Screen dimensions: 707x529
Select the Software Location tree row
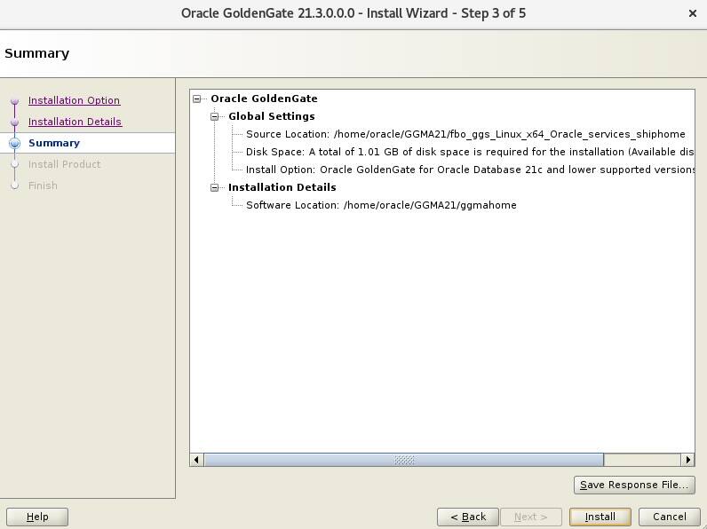[x=381, y=205]
